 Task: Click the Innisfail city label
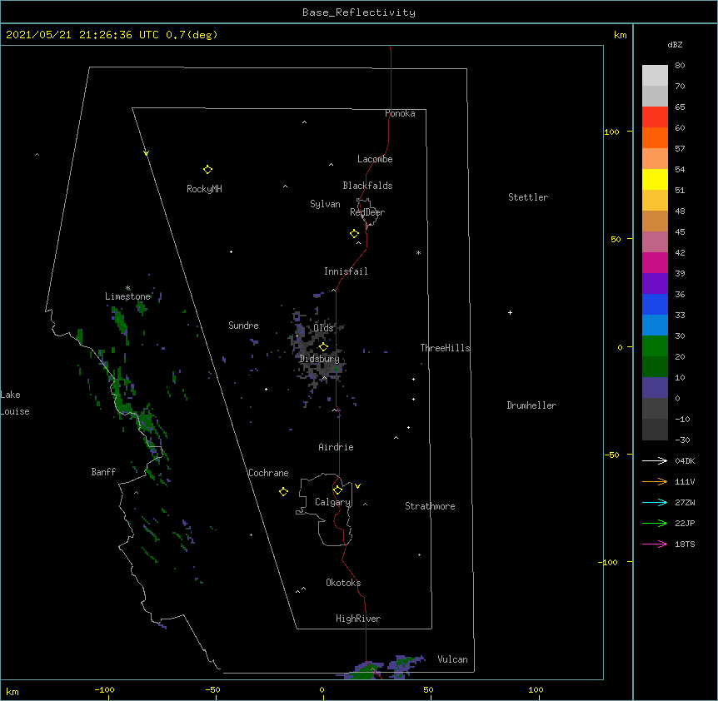point(346,271)
